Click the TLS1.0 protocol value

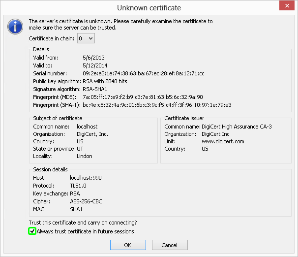79,186
